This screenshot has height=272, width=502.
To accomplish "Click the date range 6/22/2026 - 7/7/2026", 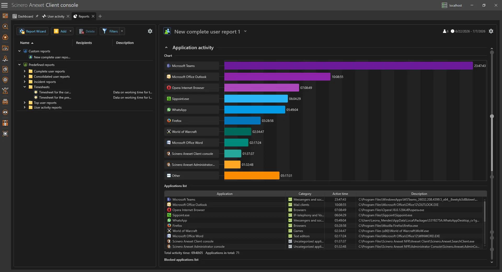I will click(470, 31).
